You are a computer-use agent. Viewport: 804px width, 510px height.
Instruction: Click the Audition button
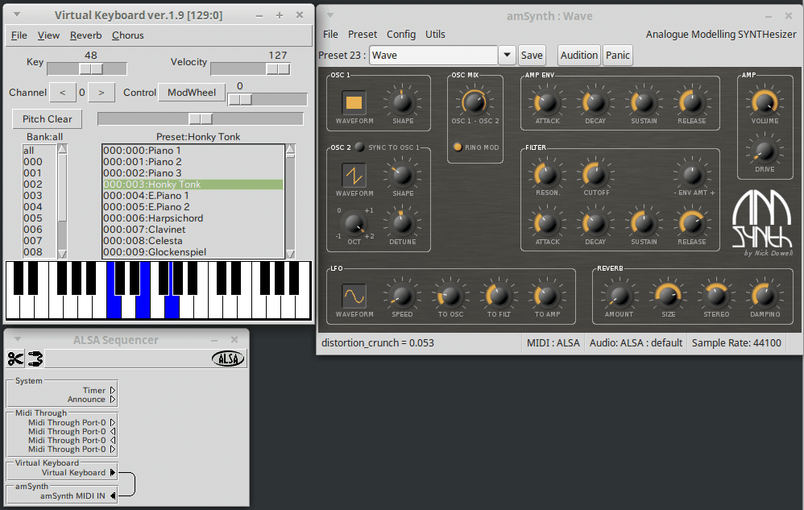point(579,55)
